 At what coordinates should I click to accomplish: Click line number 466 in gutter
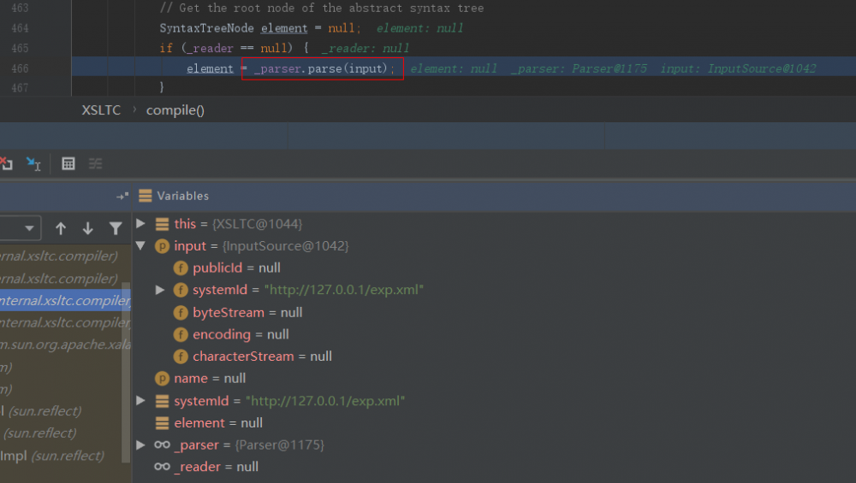(21, 68)
